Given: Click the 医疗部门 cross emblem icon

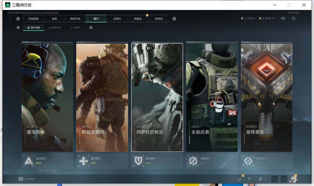Looking at the screenshot, I should 83,161.
